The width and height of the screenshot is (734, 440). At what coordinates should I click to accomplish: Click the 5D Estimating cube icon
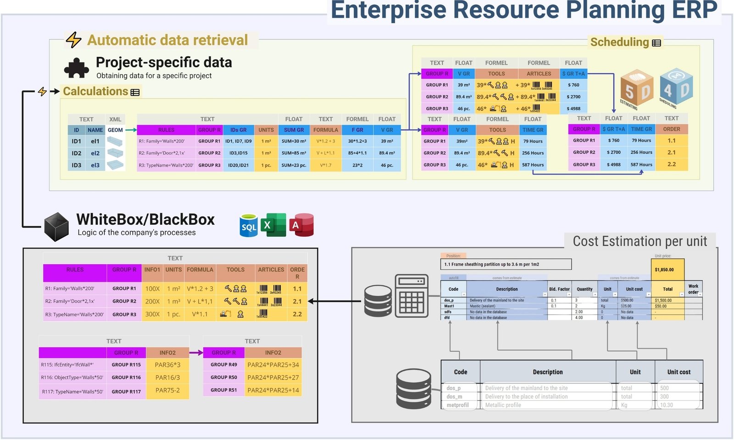tap(637, 89)
